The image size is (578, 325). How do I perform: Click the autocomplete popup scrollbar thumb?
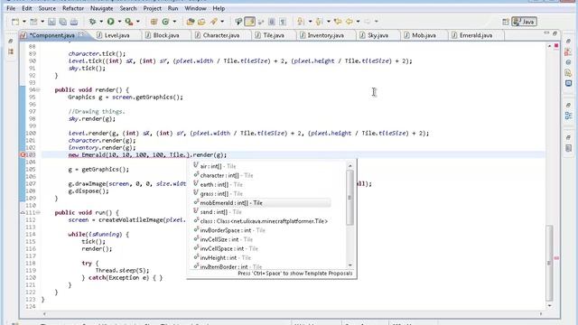click(350, 198)
